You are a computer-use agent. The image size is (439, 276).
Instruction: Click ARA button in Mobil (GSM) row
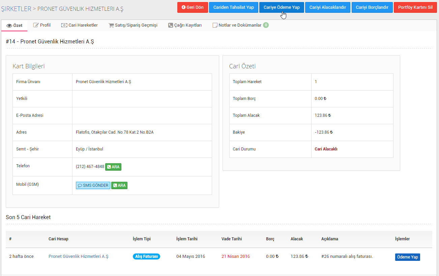[x=119, y=185]
